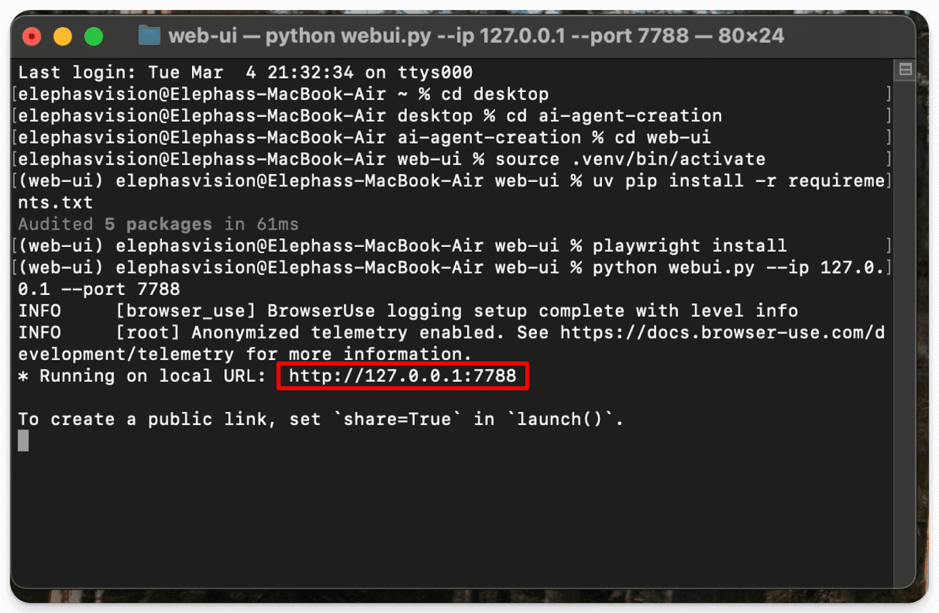Click the "Audited 5 packages" output line
Image resolution: width=939 pixels, height=613 pixels.
click(x=158, y=224)
